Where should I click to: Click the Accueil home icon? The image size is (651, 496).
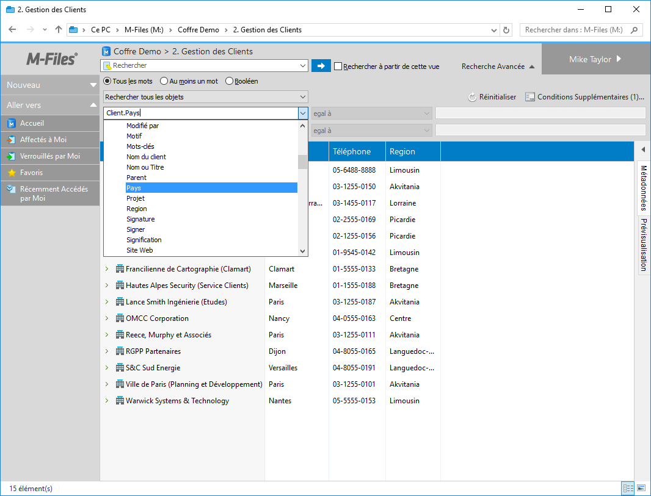click(x=11, y=123)
